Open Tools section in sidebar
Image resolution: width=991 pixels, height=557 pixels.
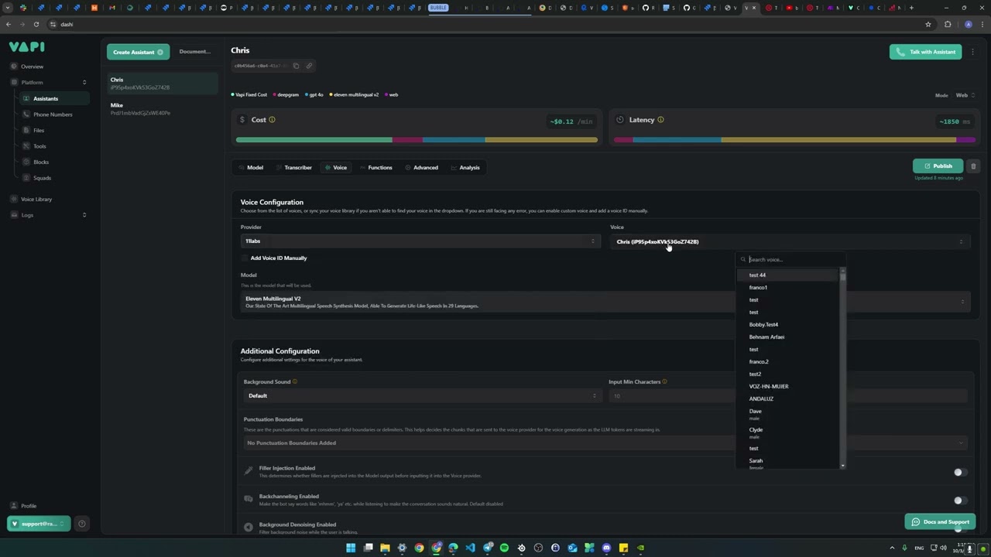click(39, 146)
